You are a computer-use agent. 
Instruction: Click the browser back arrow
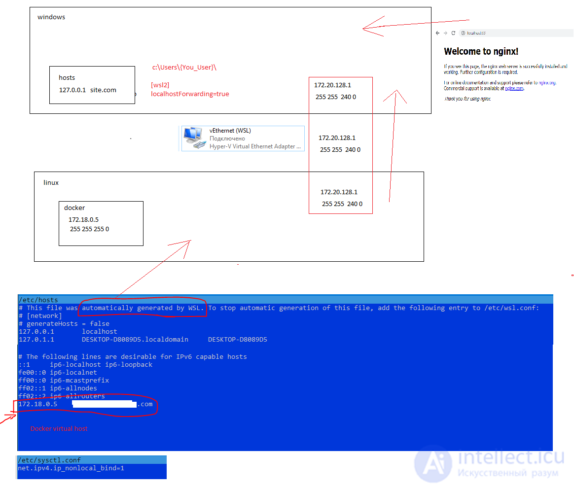click(437, 33)
